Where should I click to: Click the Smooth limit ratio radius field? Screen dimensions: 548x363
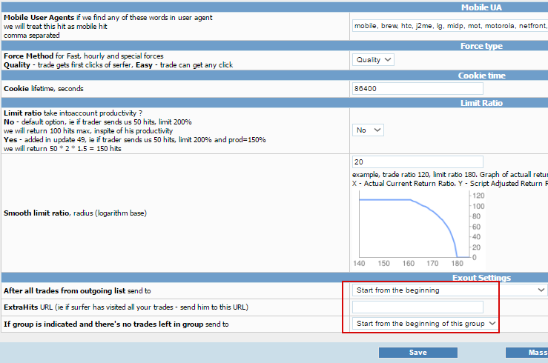(417, 162)
